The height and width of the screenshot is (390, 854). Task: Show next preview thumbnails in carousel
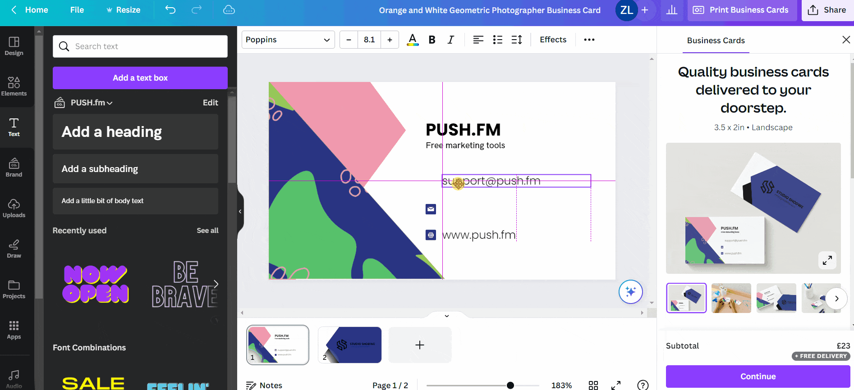click(836, 299)
